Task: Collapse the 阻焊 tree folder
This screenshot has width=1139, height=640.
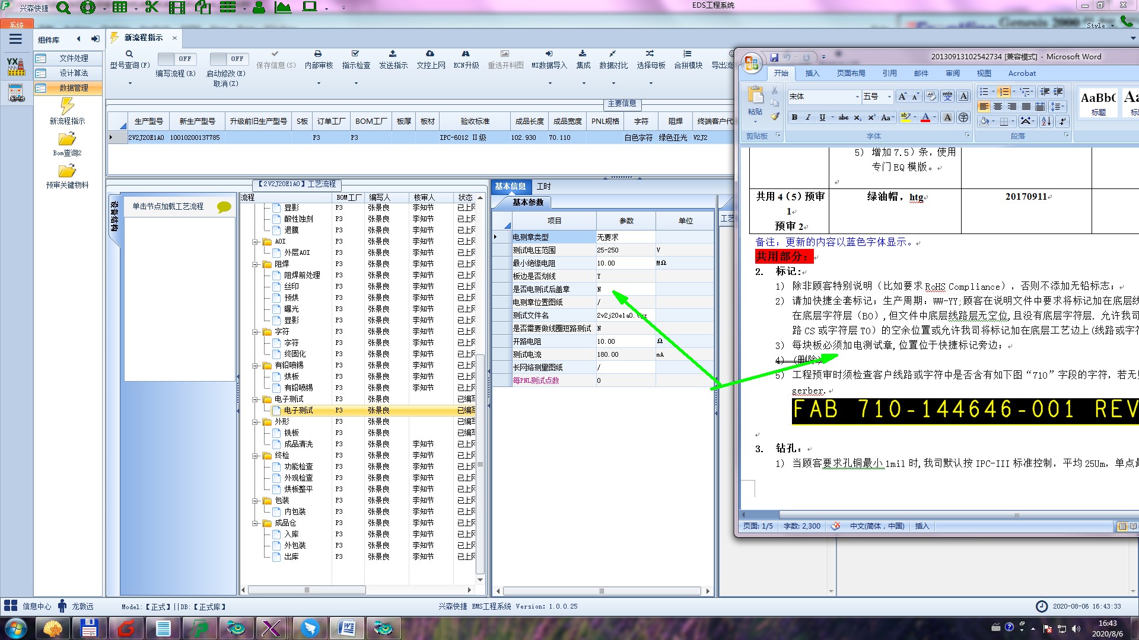Action: 255,264
